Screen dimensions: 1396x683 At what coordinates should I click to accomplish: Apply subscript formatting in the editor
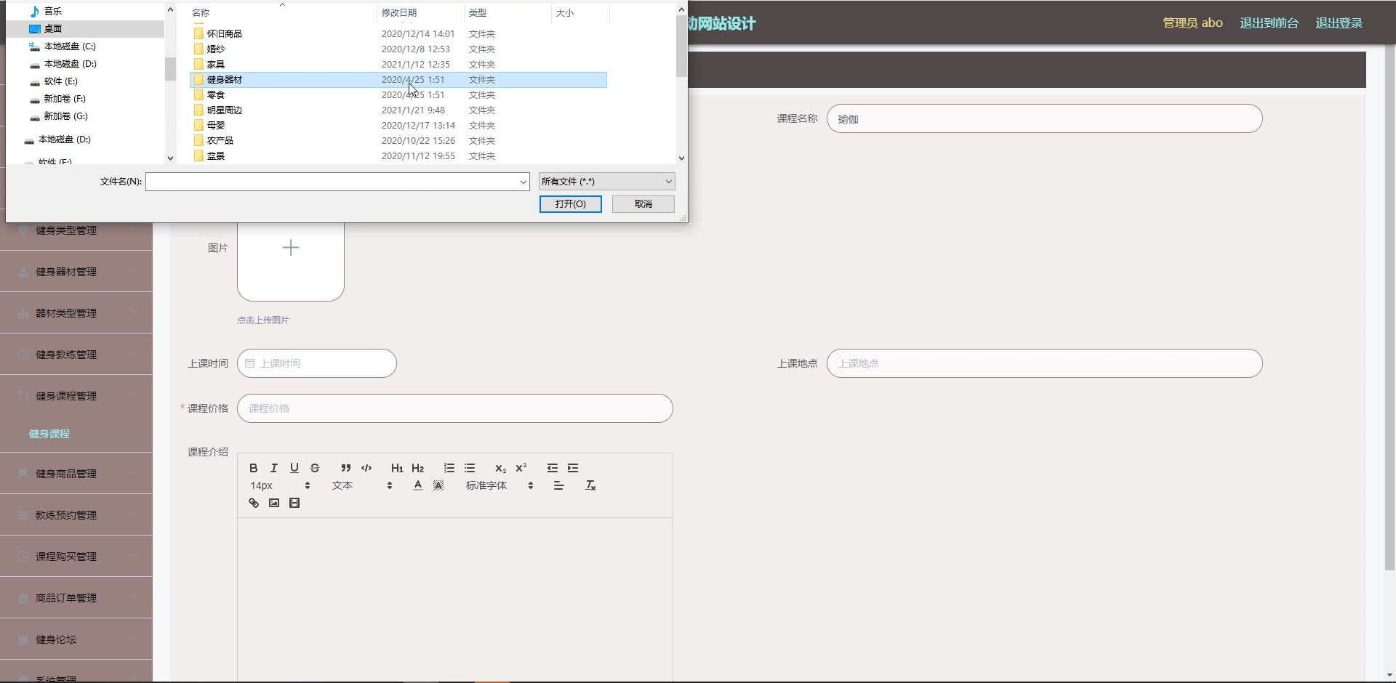500,468
